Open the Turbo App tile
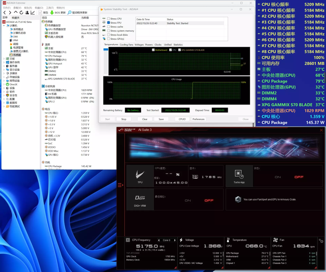 coord(239,176)
